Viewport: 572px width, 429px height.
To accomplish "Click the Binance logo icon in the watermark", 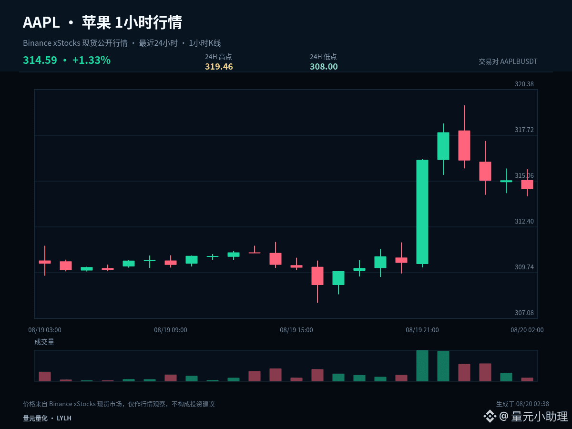I will pos(490,416).
